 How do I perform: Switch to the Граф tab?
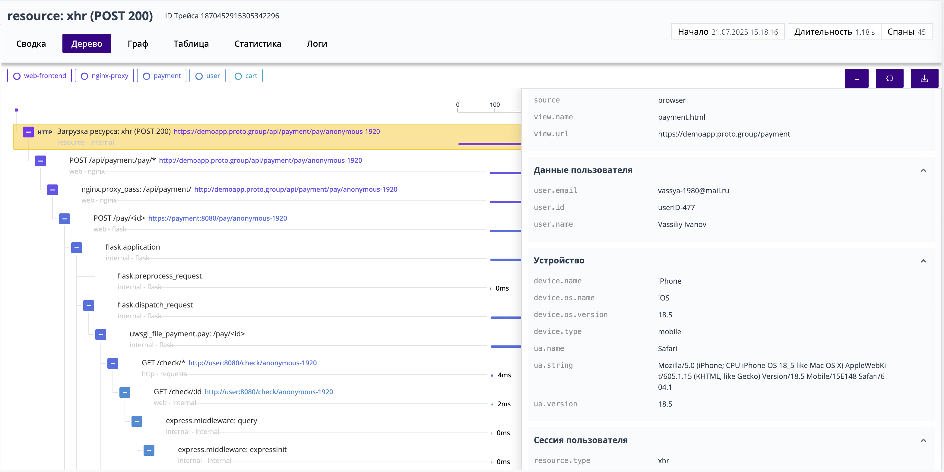click(x=138, y=44)
